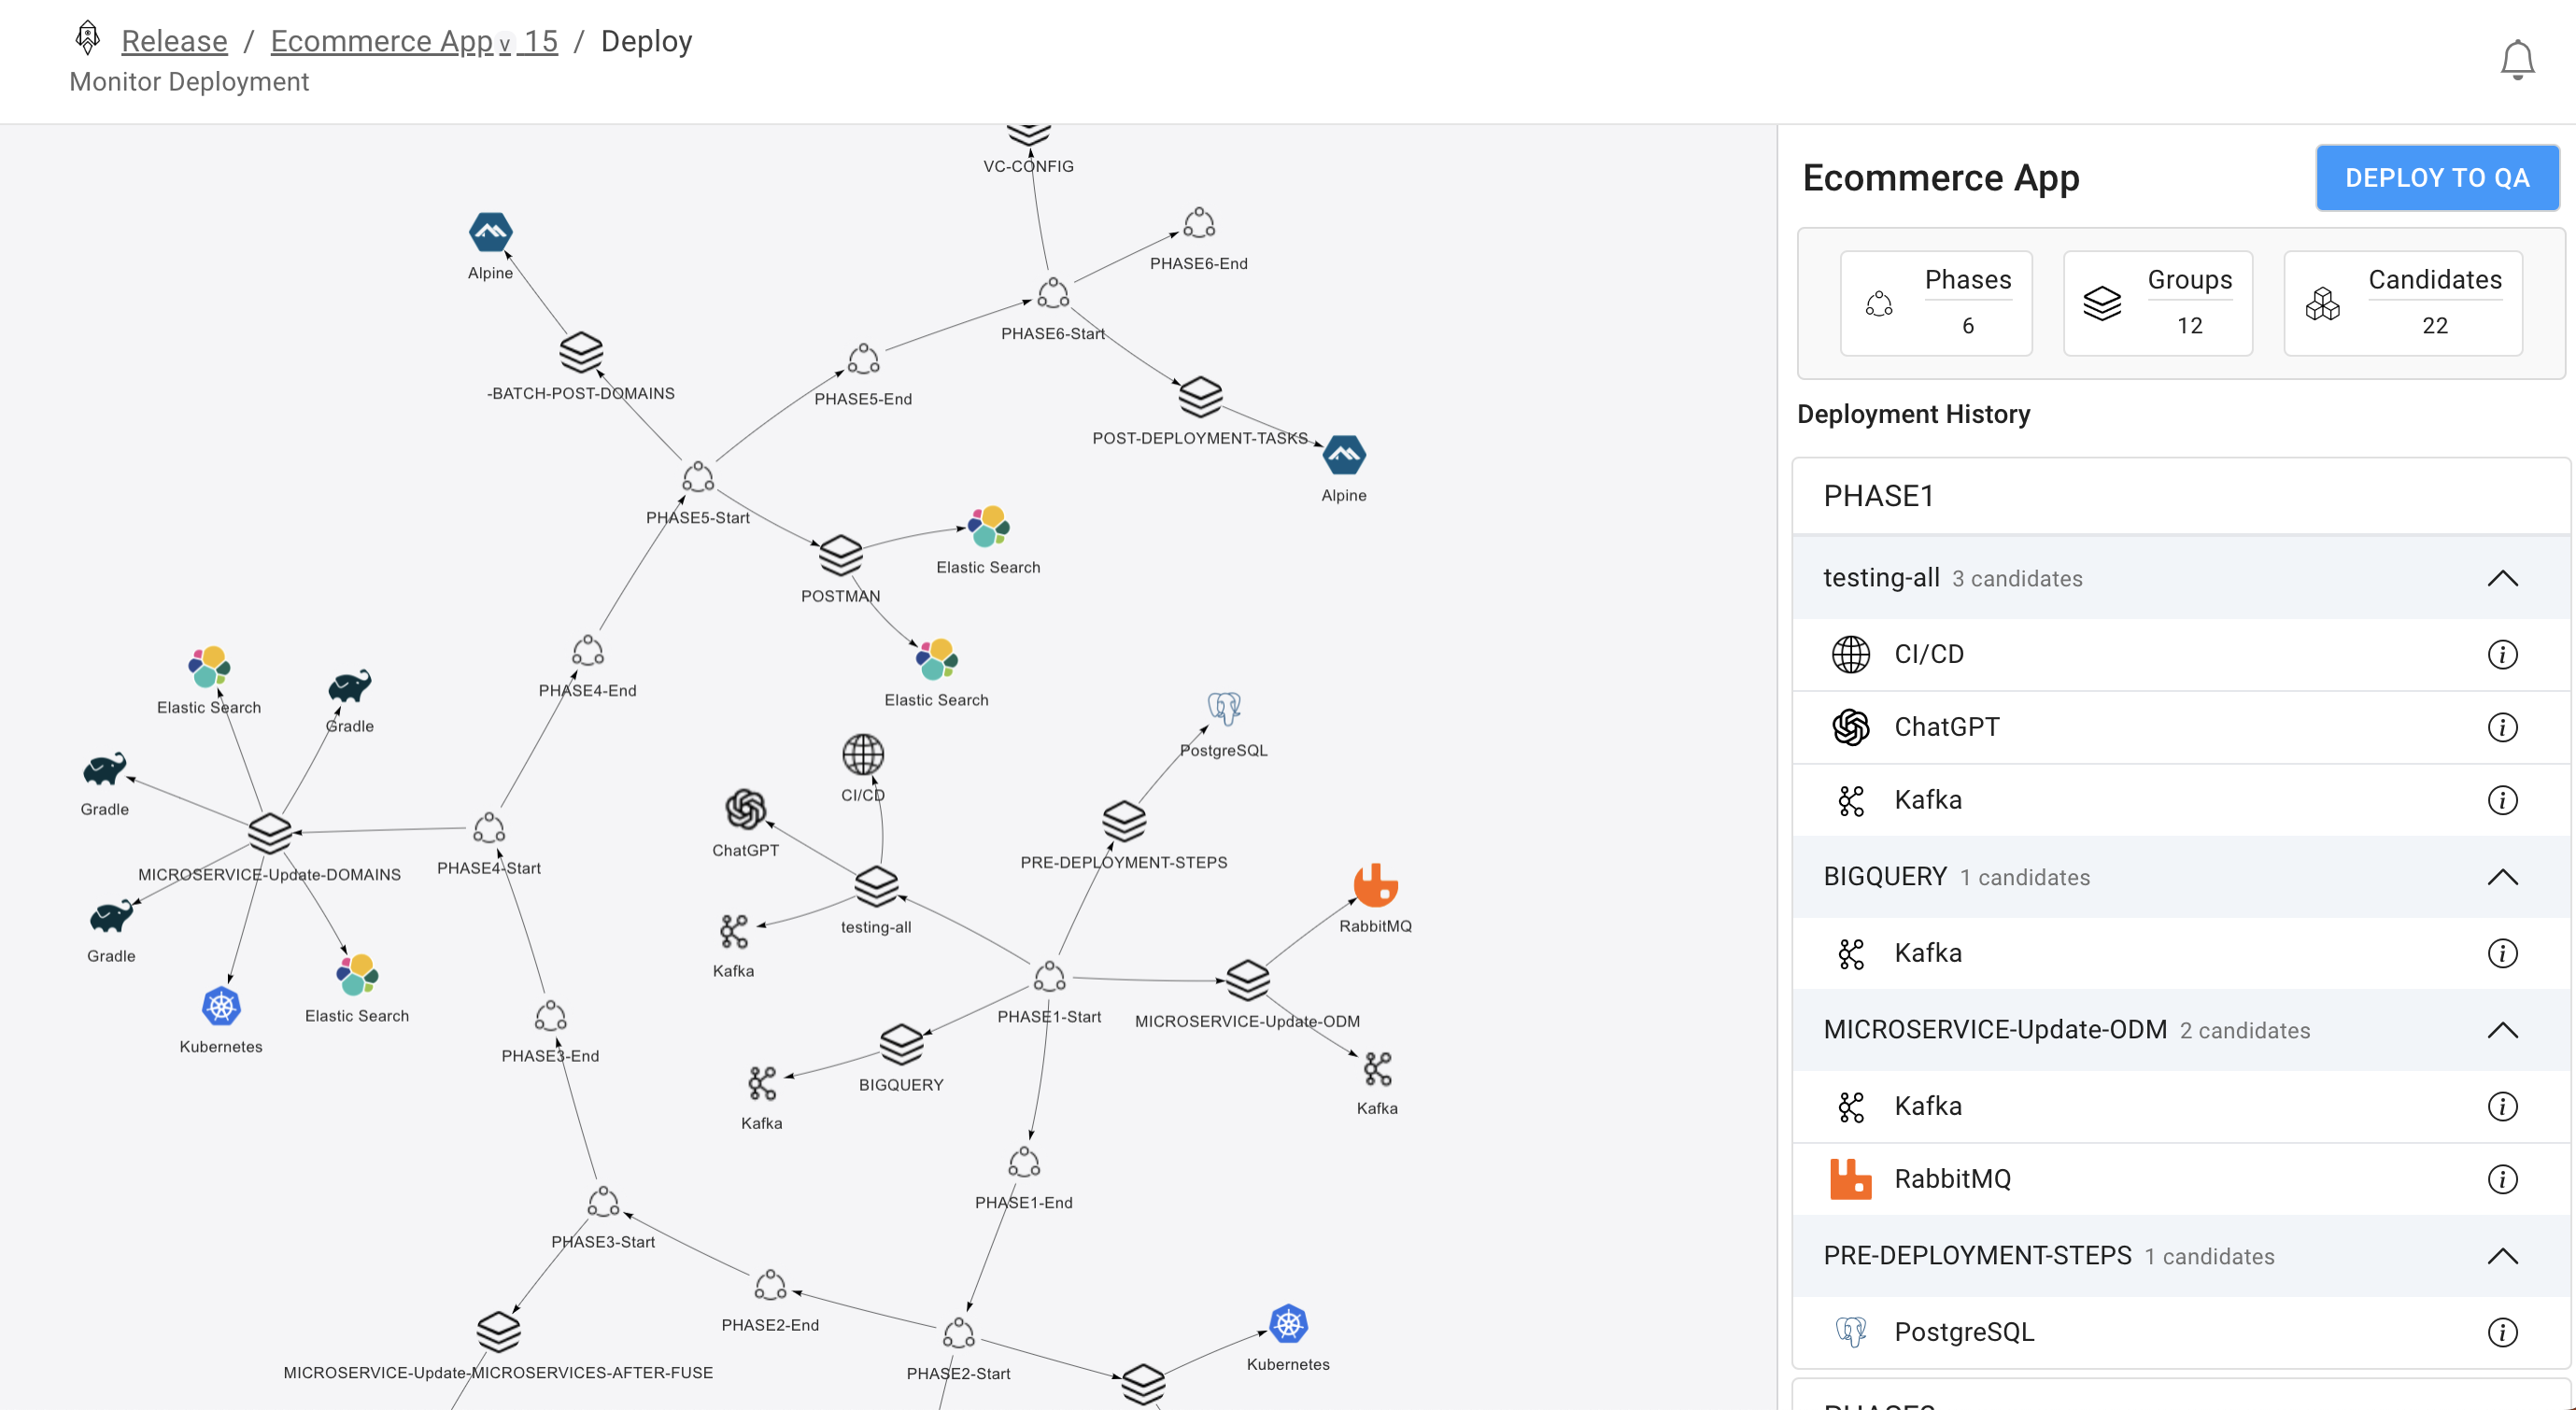Collapse the MICROSERVICE-Update-ODM group
The width and height of the screenshot is (2576, 1410).
click(x=2501, y=1030)
